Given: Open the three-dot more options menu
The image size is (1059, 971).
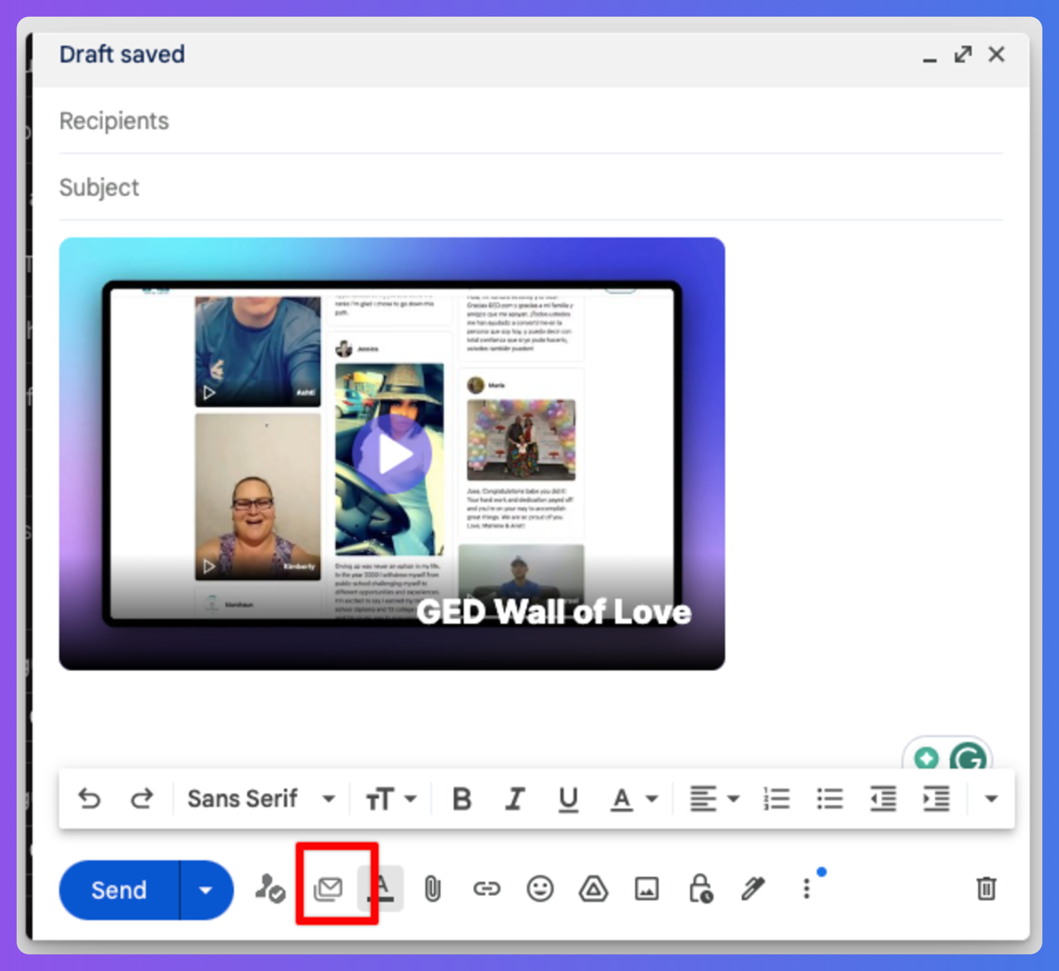Looking at the screenshot, I should coord(806,889).
